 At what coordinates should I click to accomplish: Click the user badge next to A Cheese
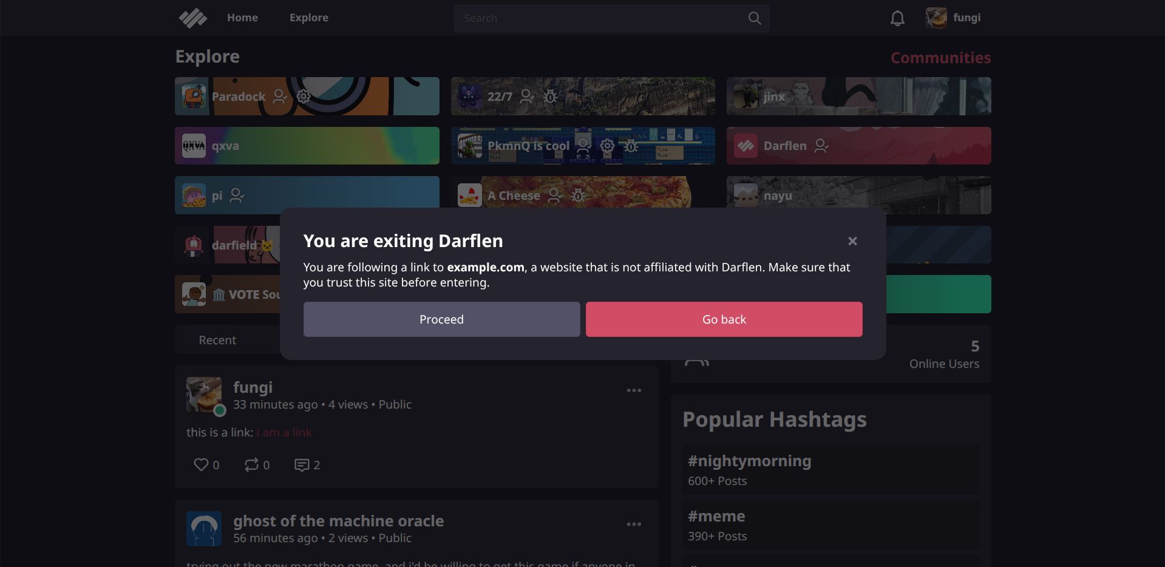[x=555, y=195]
